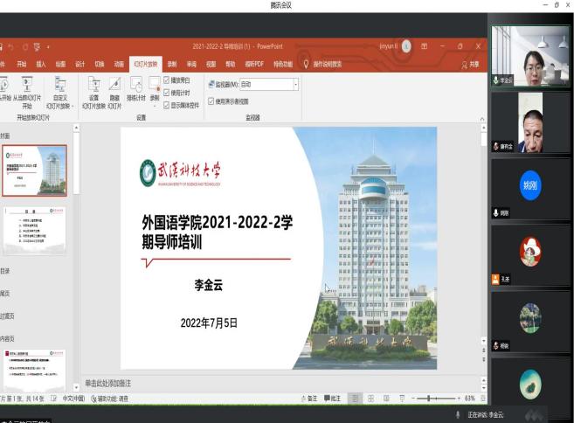The height and width of the screenshot is (423, 574).
Task: Switch to Slide Sorter view icon
Action: [x=370, y=399]
